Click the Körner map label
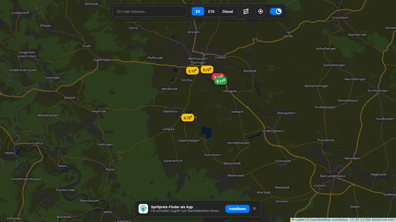The width and height of the screenshot is (396, 222). (289, 36)
